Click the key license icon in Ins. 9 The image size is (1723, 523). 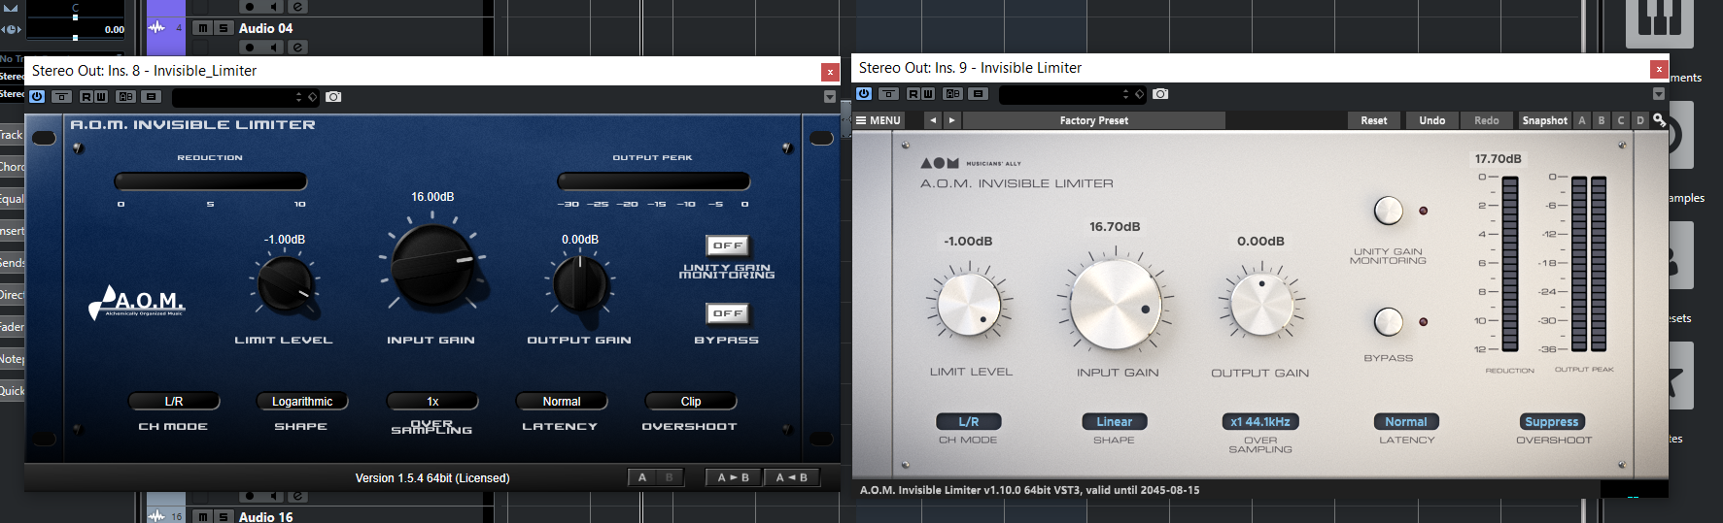pyautogui.click(x=1660, y=120)
